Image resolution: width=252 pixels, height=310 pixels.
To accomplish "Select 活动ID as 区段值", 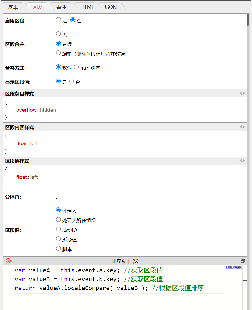I will pos(58,229).
